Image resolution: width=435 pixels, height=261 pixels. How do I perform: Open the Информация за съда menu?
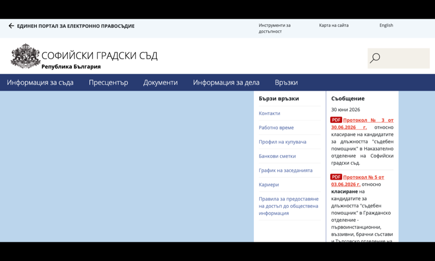coord(40,82)
